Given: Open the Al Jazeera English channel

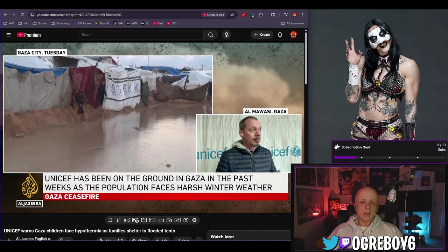Looking at the screenshot, I should (31, 239).
